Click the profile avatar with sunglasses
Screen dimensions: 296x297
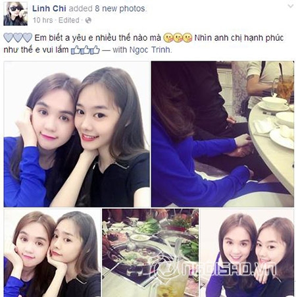(x=16, y=14)
